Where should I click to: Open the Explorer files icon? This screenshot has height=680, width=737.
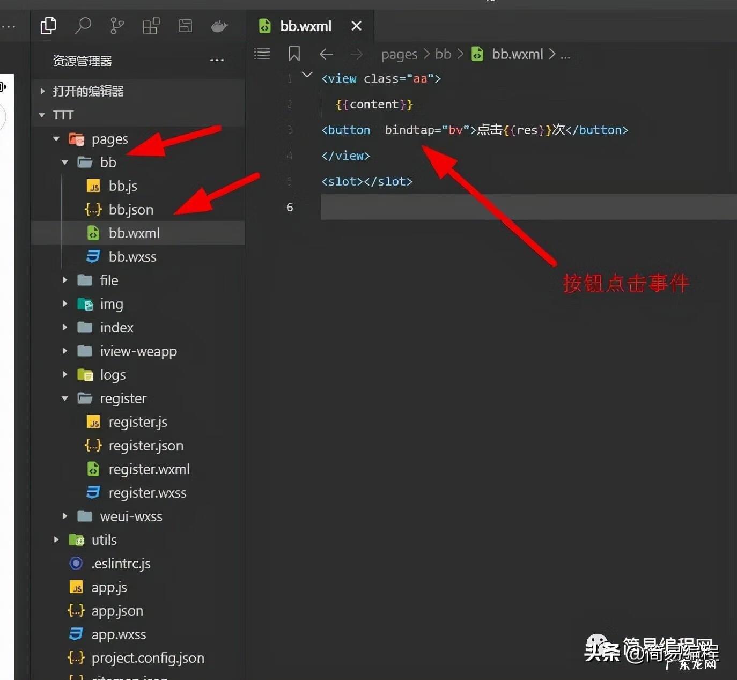pos(48,26)
